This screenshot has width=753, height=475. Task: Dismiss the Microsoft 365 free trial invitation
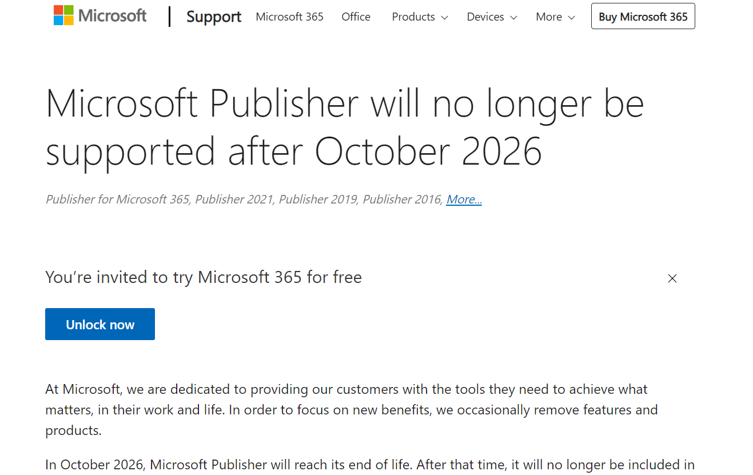point(672,278)
